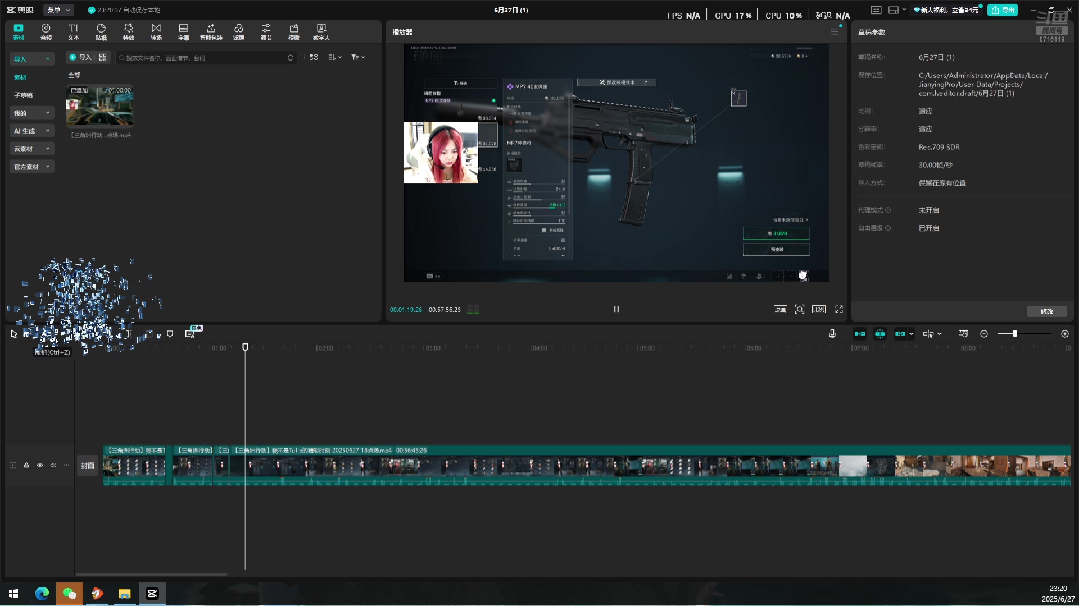Zoom in the timeline with plus icon
This screenshot has height=606, width=1079.
1065,334
